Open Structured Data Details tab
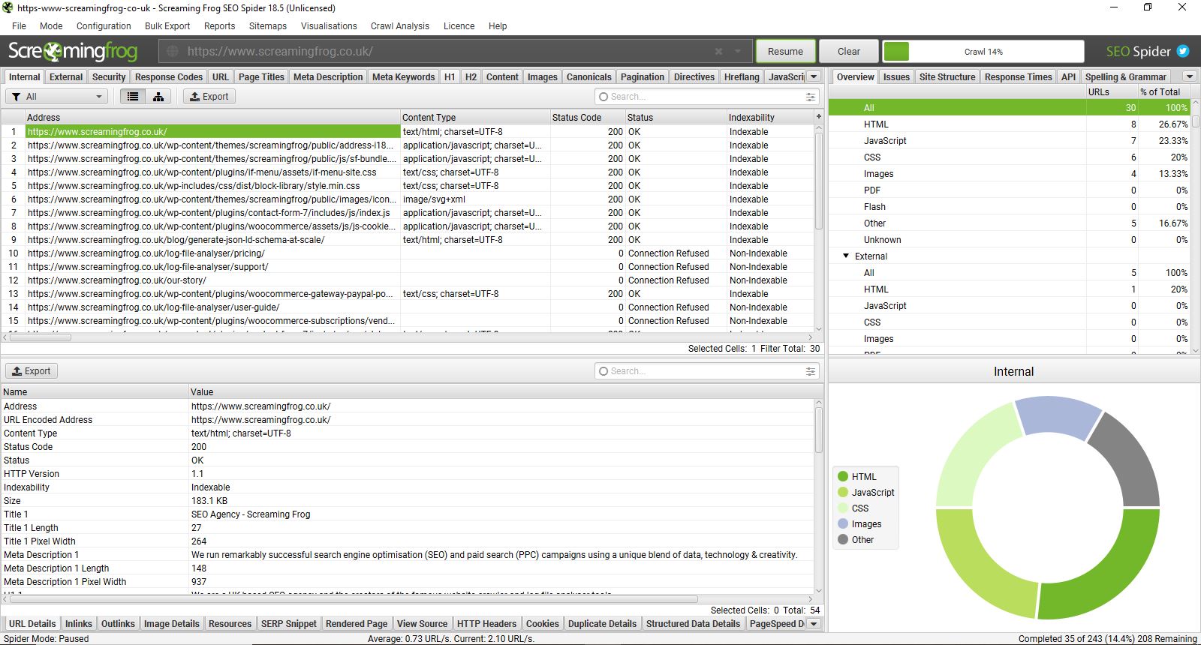The image size is (1201, 645). pos(693,623)
